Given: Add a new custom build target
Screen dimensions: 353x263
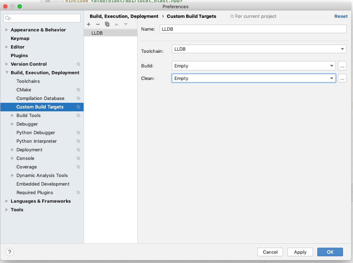Looking at the screenshot, I should 89,24.
